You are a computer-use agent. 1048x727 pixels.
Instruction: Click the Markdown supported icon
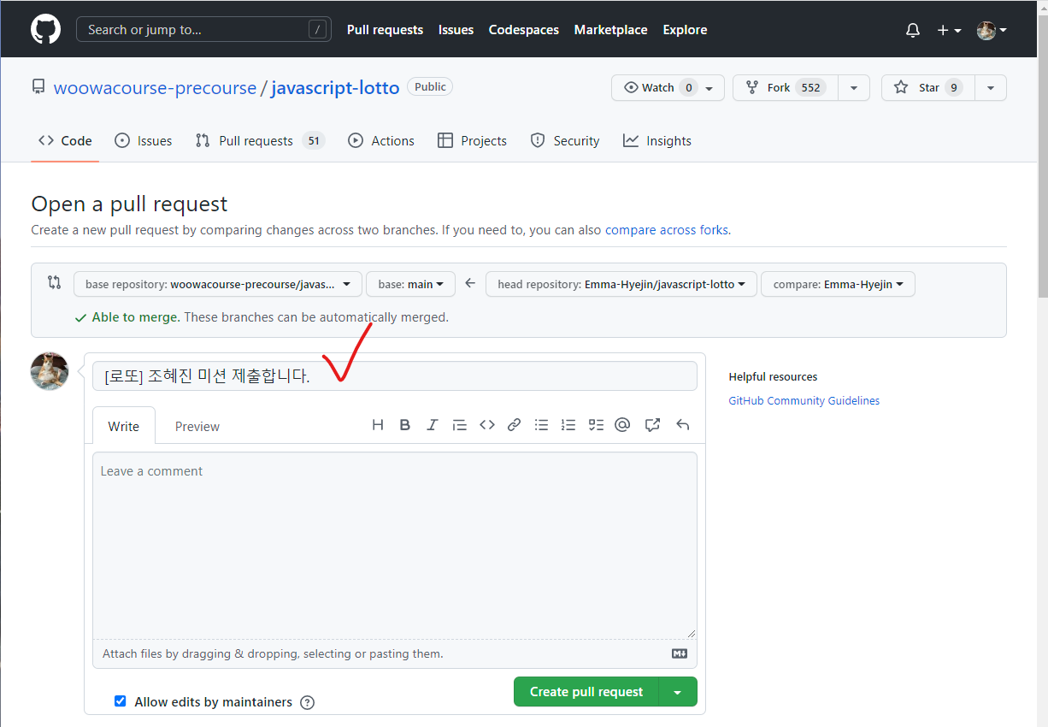[680, 653]
